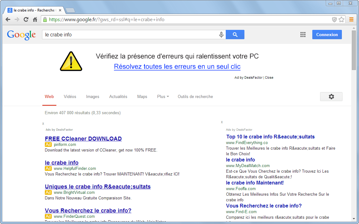Open the browser home page icon
This screenshot has height=224, width=359.
pos(35,20)
